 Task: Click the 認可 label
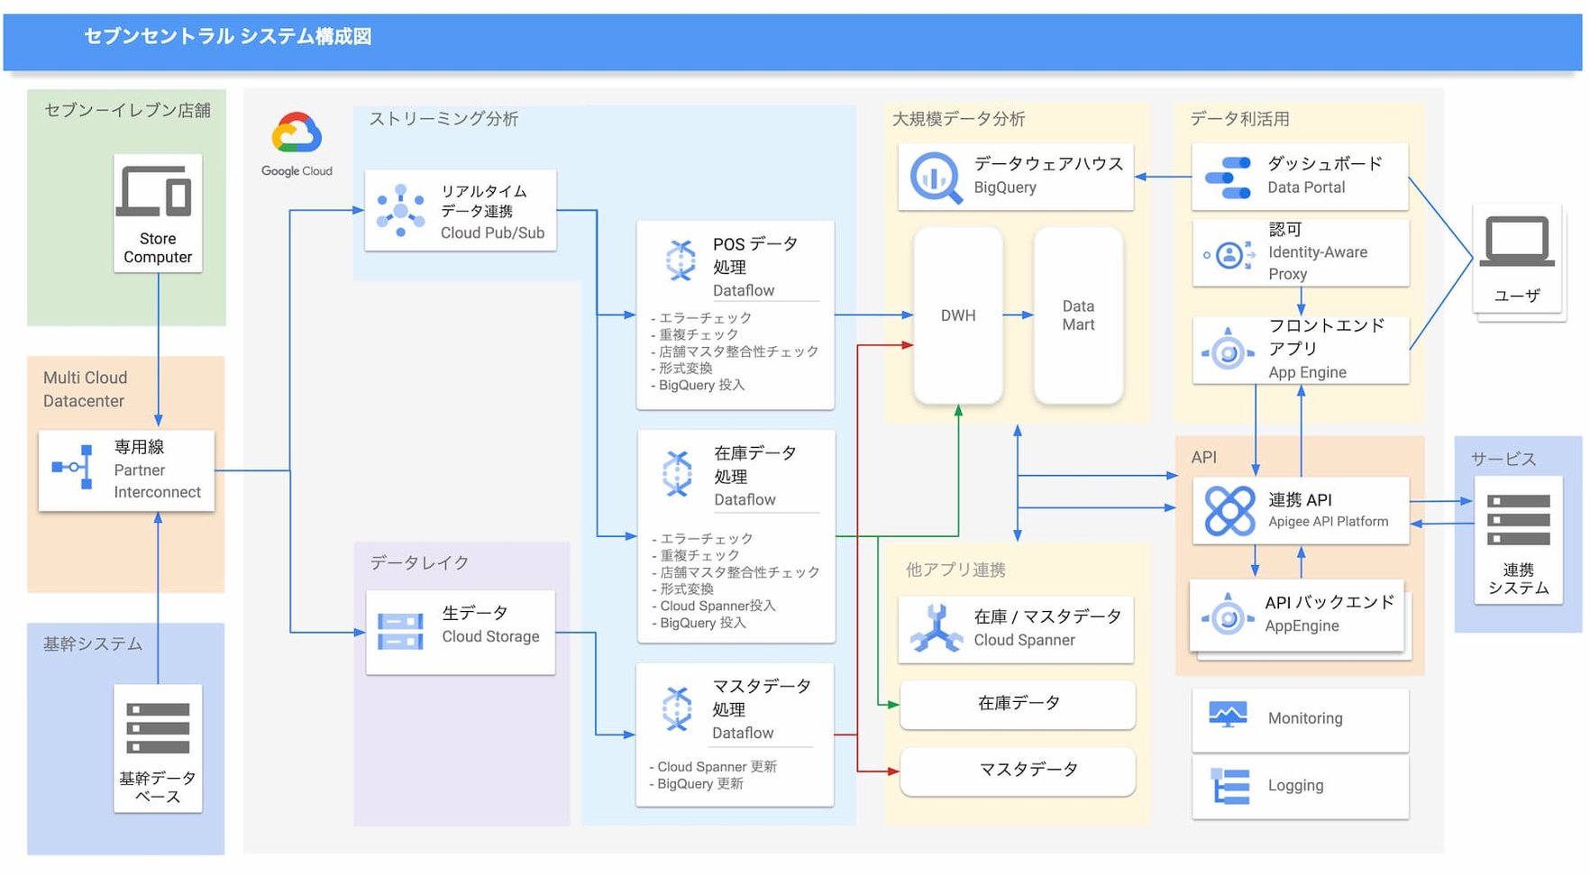(x=1285, y=230)
